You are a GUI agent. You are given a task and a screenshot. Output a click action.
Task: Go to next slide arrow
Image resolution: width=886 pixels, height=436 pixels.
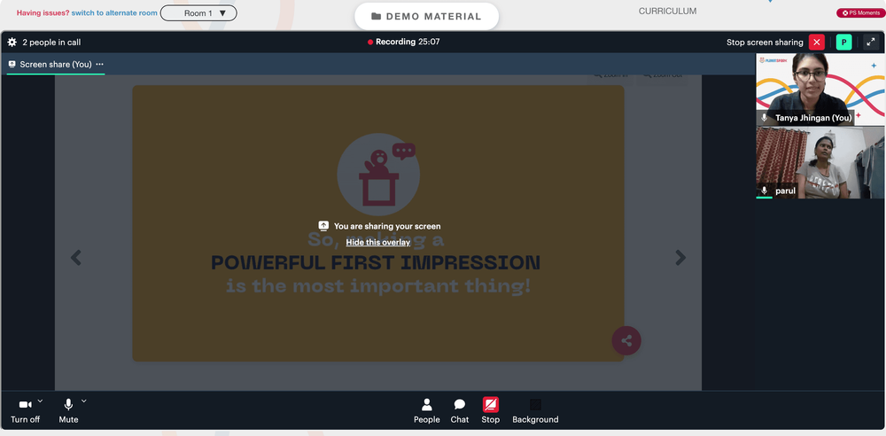click(x=680, y=258)
